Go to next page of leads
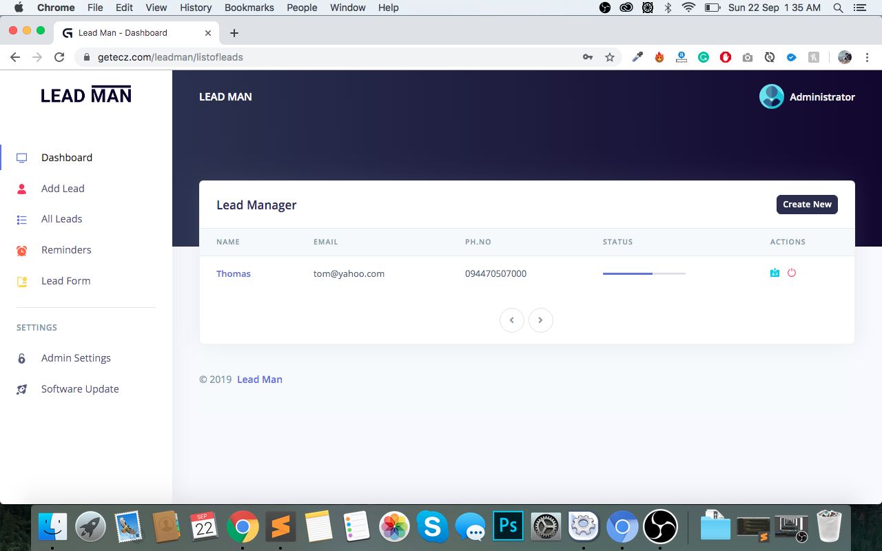 click(x=541, y=320)
